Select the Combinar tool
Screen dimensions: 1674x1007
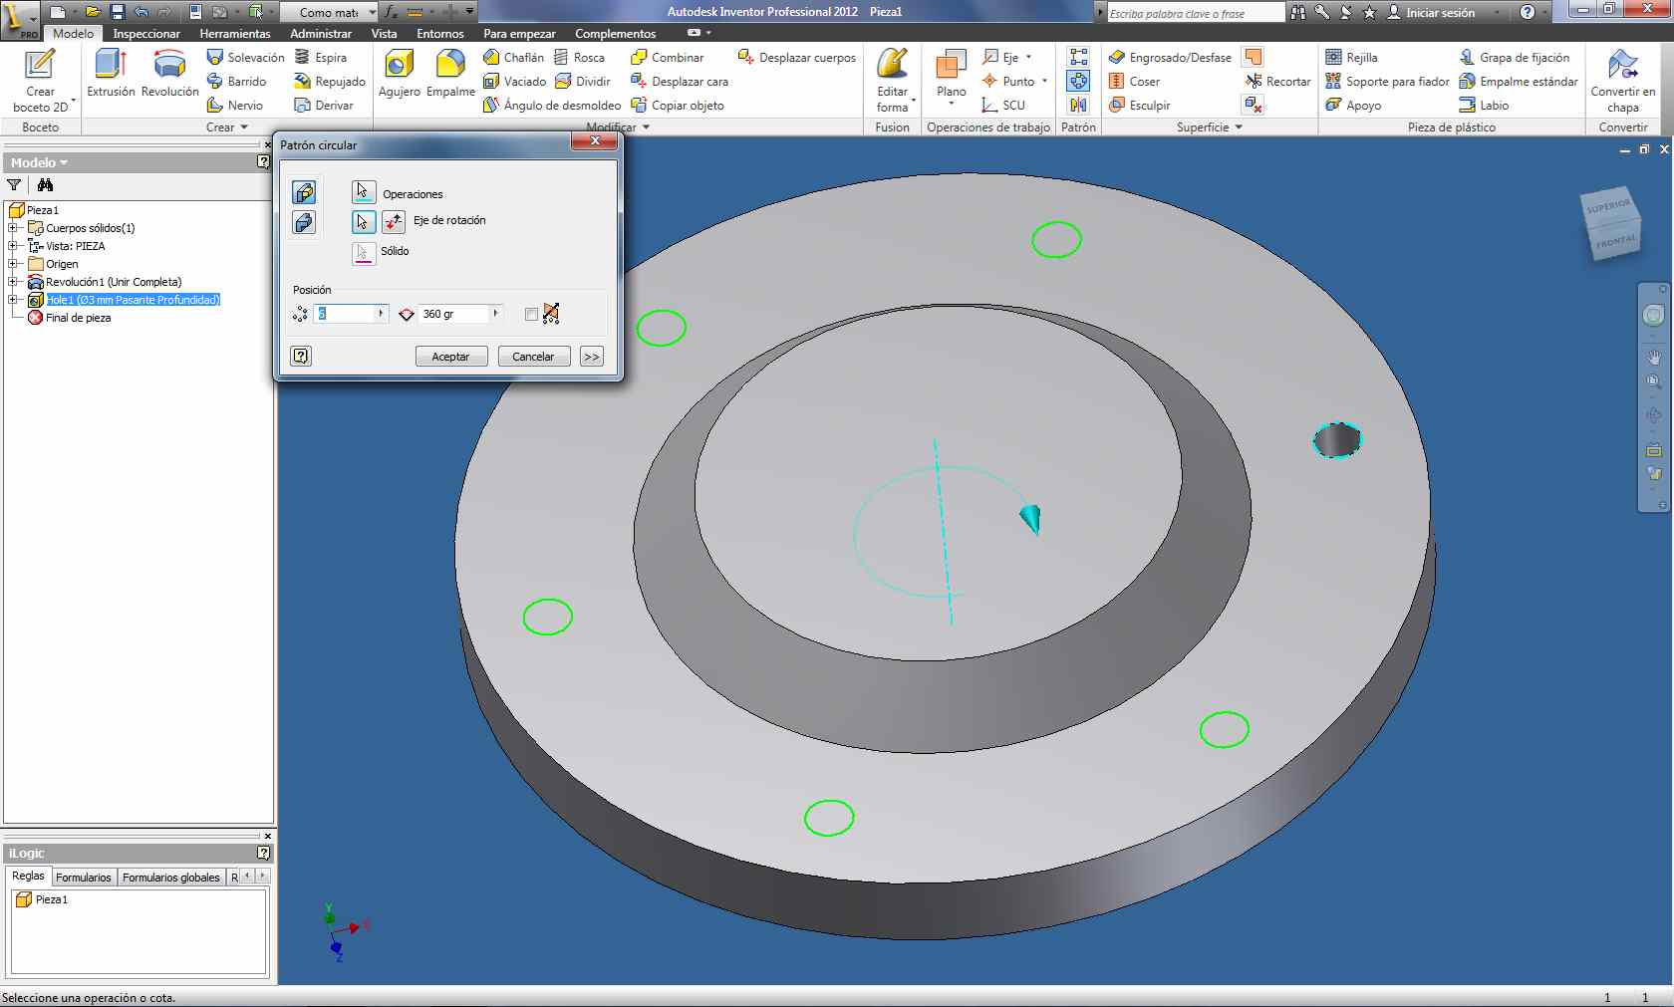click(668, 58)
